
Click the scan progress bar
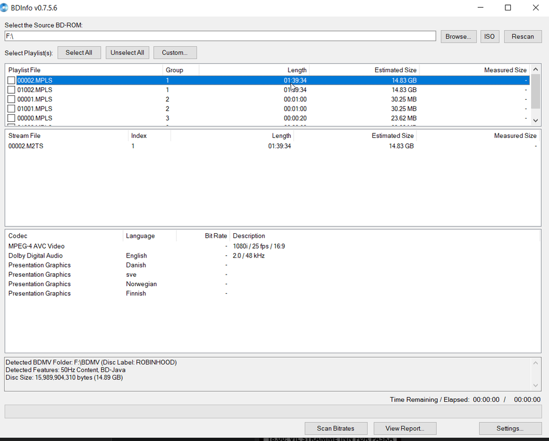pos(273,412)
